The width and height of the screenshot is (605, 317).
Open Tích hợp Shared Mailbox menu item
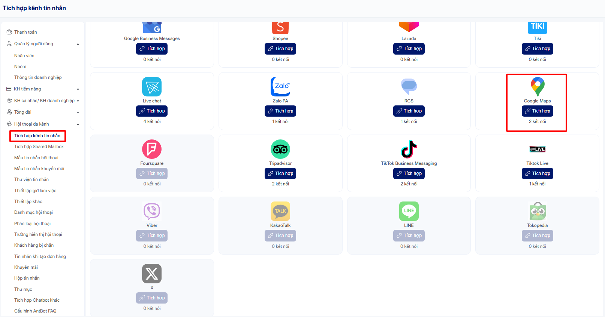coord(39,147)
